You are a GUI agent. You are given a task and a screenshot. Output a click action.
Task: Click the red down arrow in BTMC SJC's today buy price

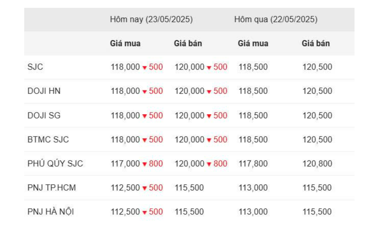pos(145,140)
